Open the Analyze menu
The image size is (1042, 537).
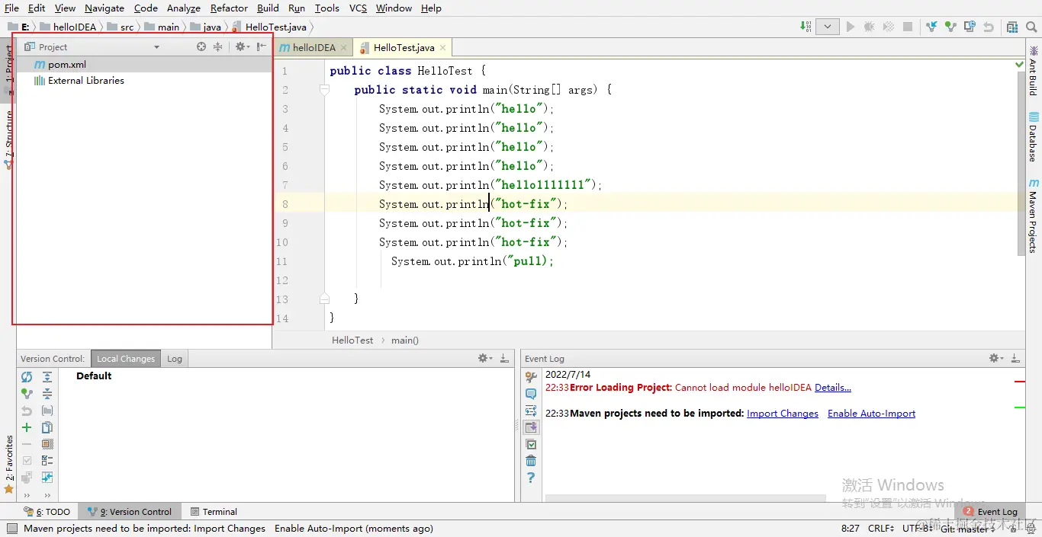tap(183, 8)
